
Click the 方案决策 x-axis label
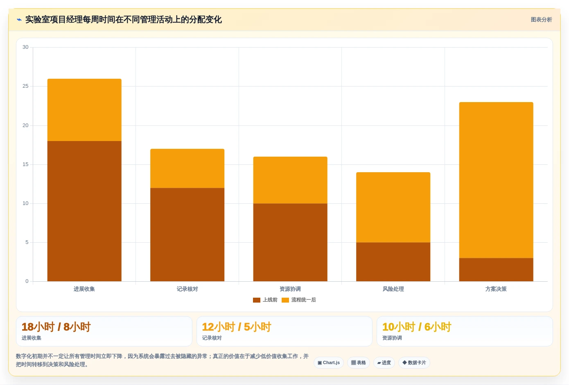496,289
